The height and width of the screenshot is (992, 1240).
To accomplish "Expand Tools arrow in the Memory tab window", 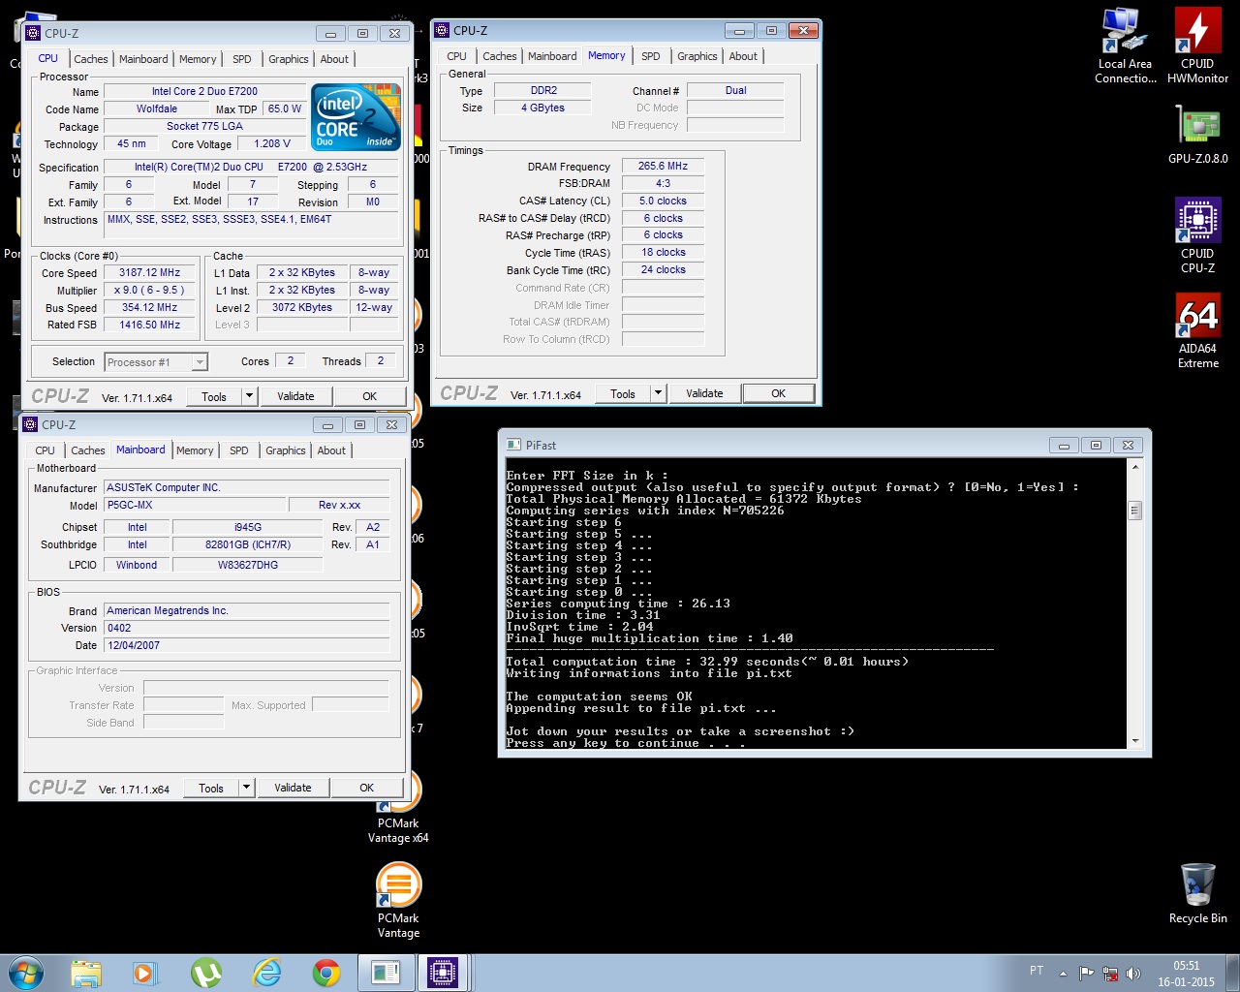I will 658,393.
